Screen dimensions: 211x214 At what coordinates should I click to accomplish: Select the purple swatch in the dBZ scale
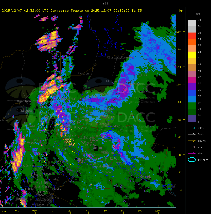pyautogui.click(x=192, y=87)
